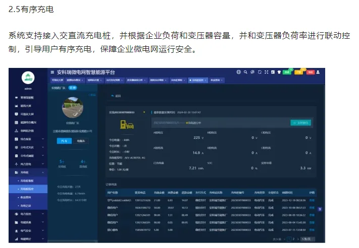This screenshot has width=359, height=248.
Task: Click the round charging station photo thumbnail
Action: tap(73, 108)
